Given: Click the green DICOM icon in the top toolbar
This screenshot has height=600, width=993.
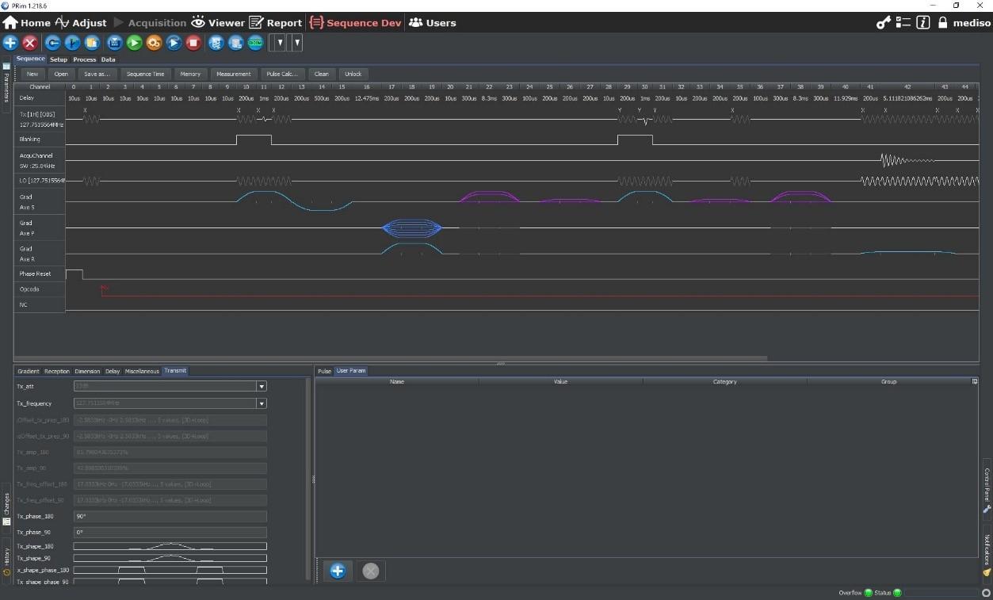Looking at the screenshot, I should click(x=255, y=43).
